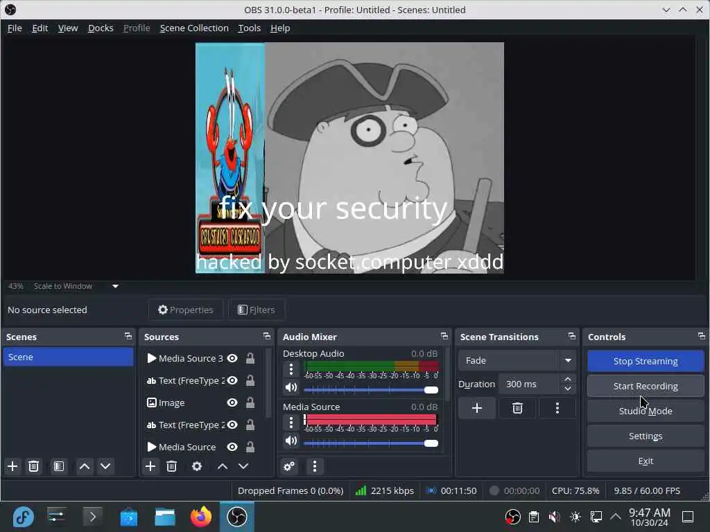Screen dimensions: 710x532
Task: Open the Fade transition dropdown
Action: [517, 360]
